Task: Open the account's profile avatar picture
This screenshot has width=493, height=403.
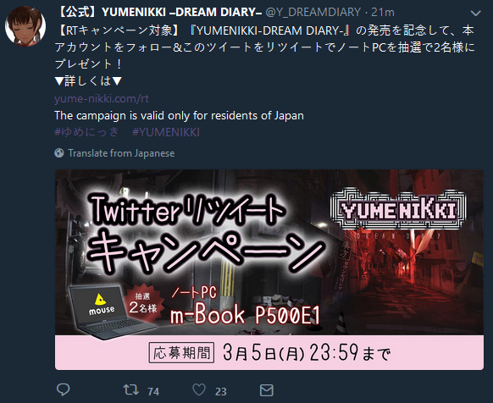Action: pyautogui.click(x=25, y=26)
